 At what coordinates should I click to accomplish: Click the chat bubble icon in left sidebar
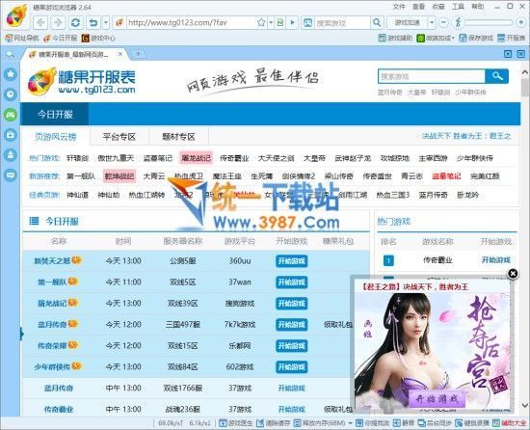click(x=11, y=175)
